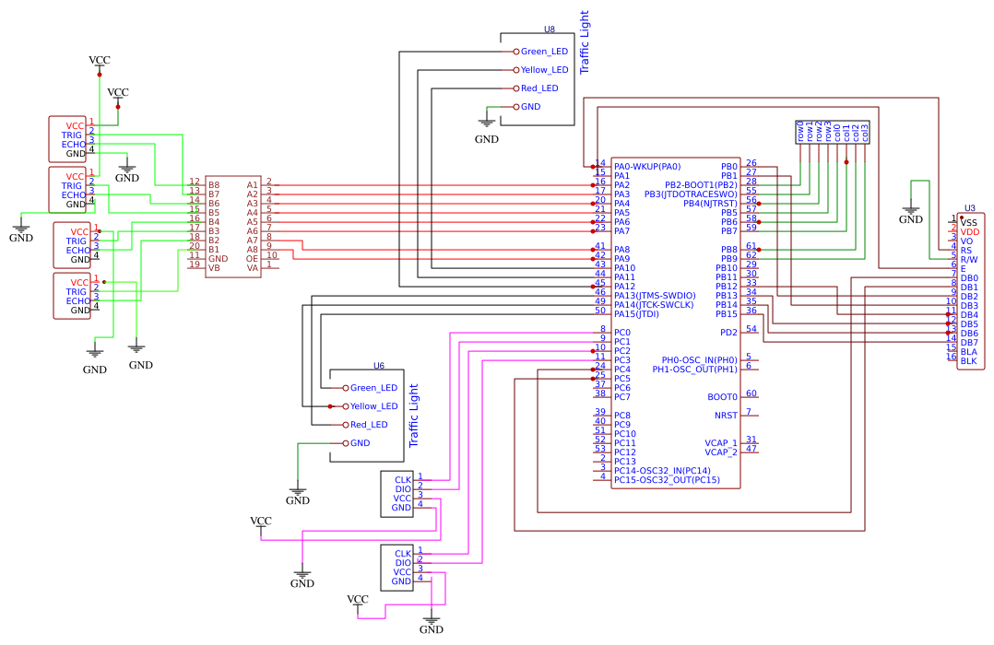Click the VSS pin label on the LCD
This screenshot has width=994, height=645.
969,222
